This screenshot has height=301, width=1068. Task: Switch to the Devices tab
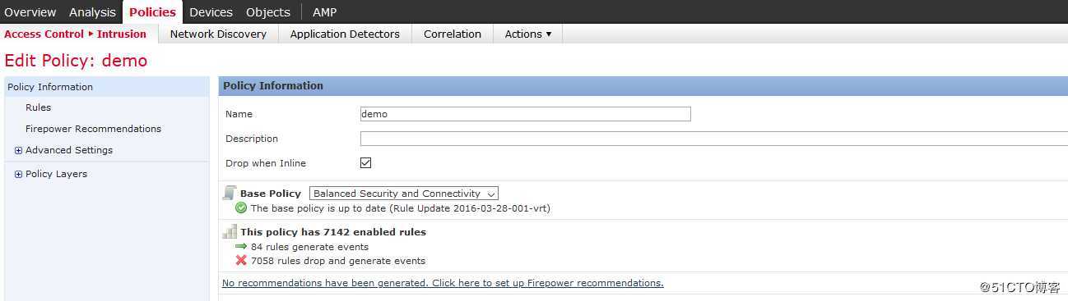pyautogui.click(x=211, y=11)
